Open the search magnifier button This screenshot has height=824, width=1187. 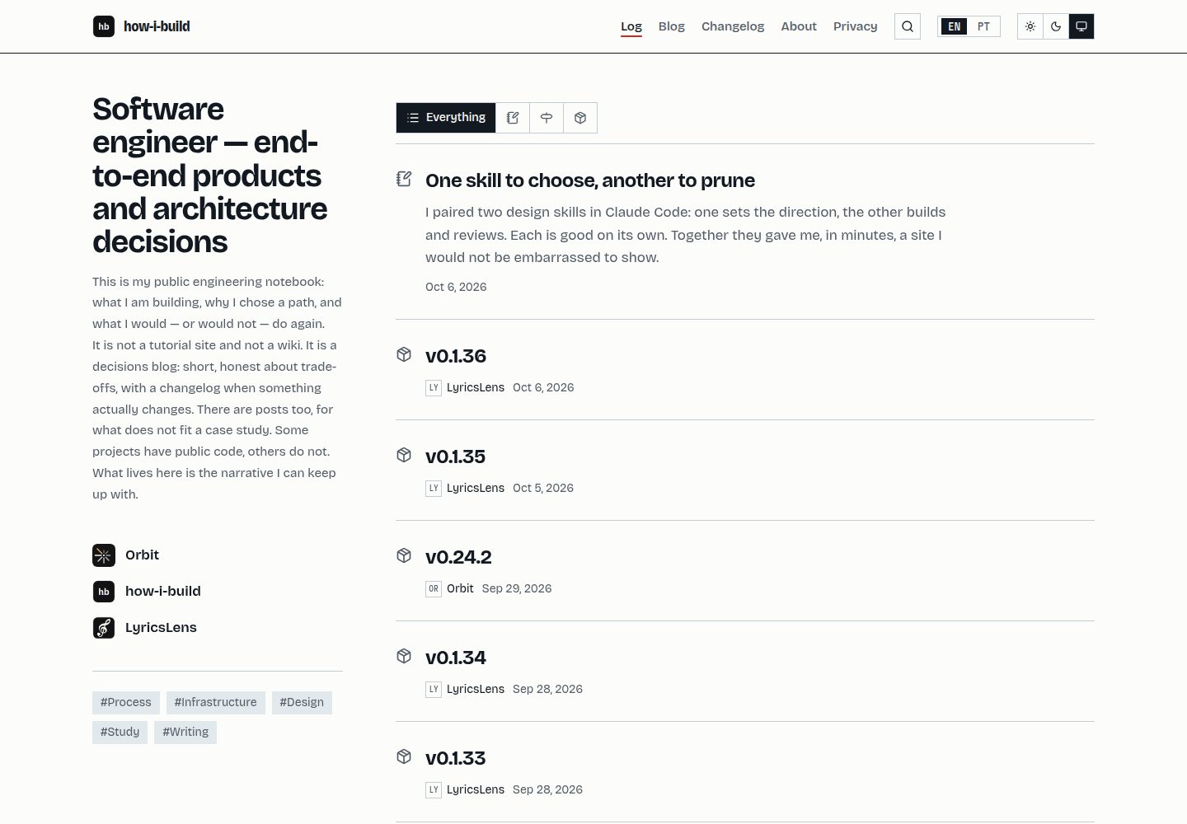908,26
